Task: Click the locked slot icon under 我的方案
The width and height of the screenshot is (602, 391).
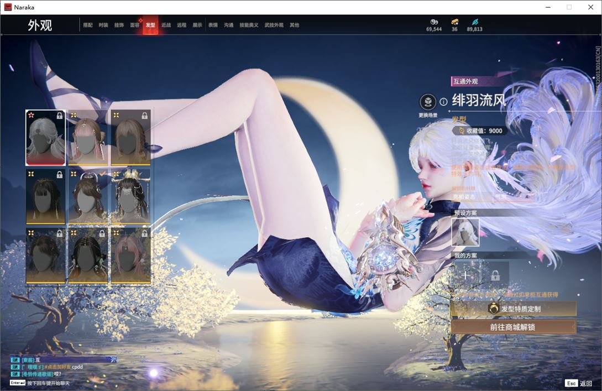Action: point(495,275)
